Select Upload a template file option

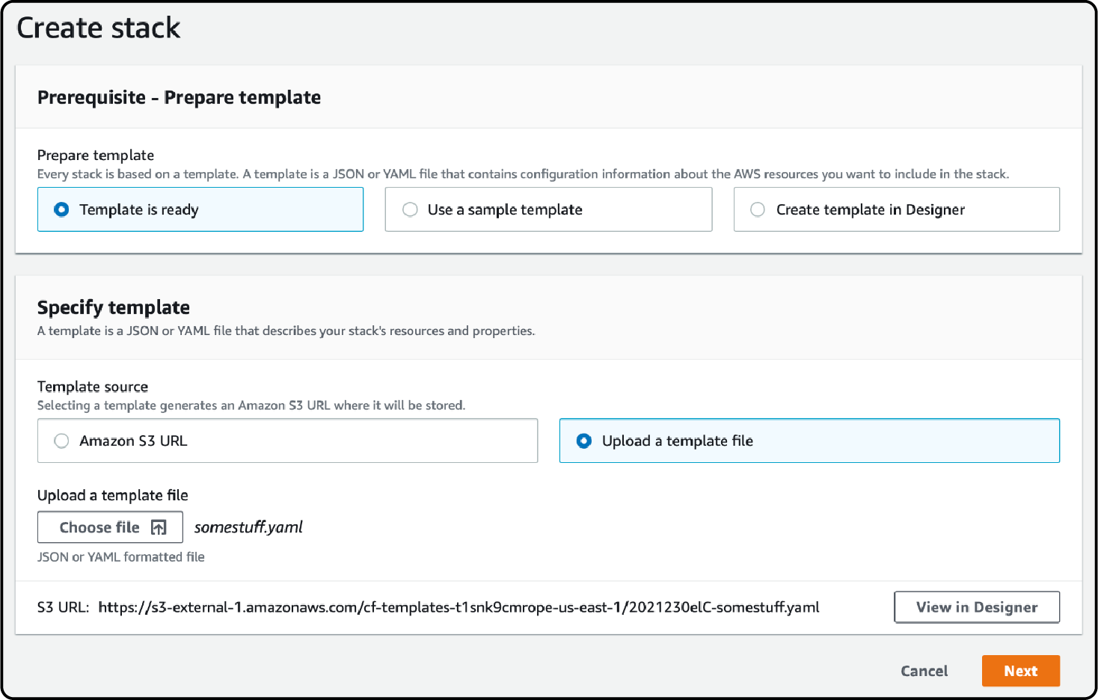[809, 440]
